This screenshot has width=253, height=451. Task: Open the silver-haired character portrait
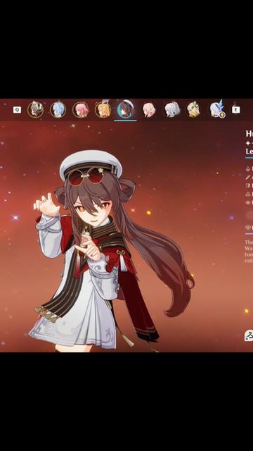(171, 110)
